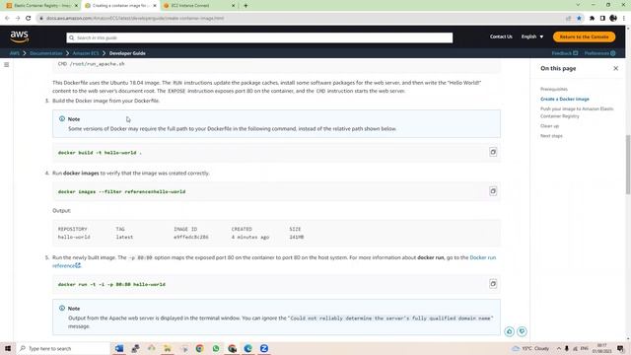Copy the docker build command

pos(493,152)
